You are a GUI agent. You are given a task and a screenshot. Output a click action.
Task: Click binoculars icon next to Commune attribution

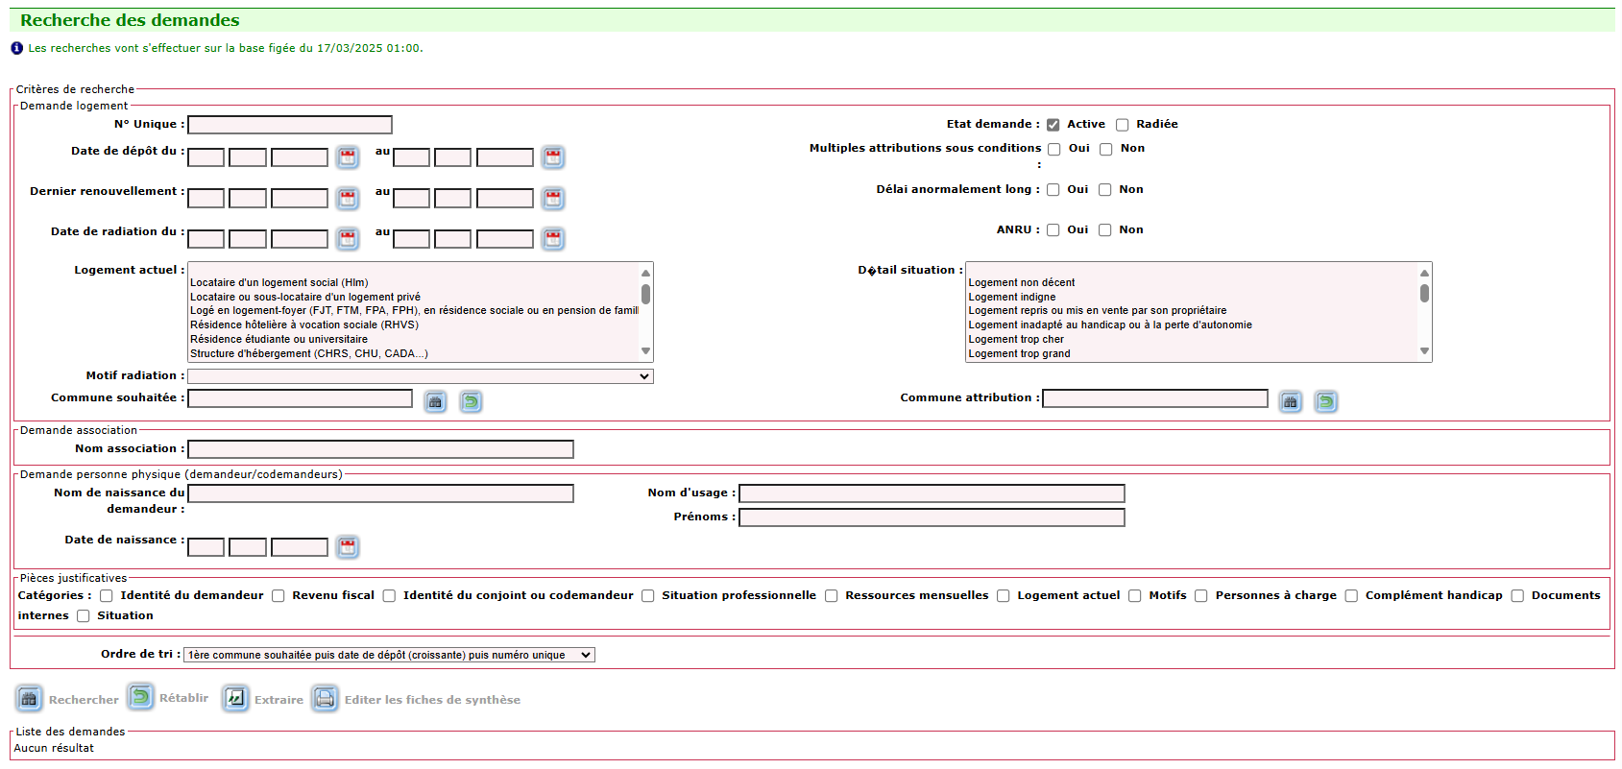(x=1291, y=401)
